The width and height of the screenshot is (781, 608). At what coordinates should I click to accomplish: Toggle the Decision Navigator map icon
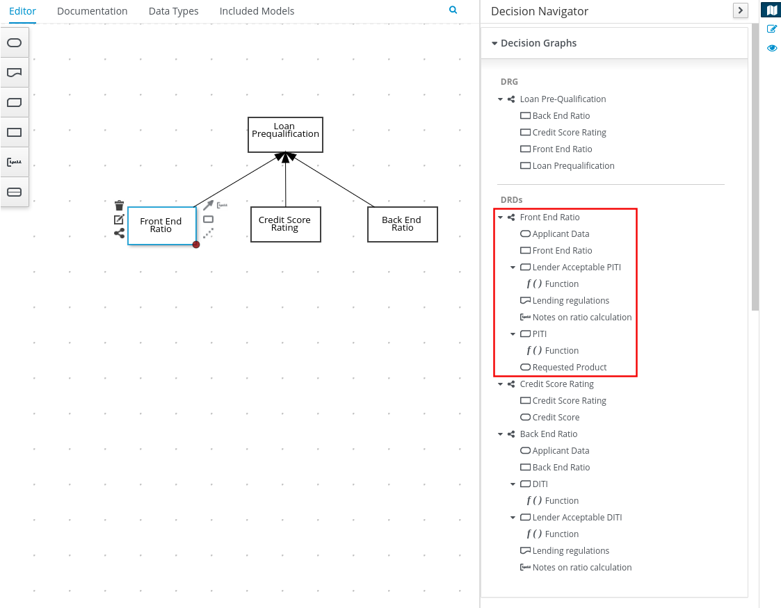771,10
